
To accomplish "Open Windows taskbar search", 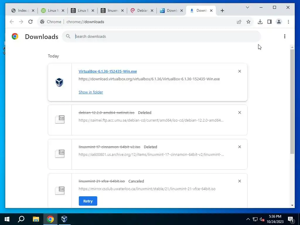I will point(21,219).
